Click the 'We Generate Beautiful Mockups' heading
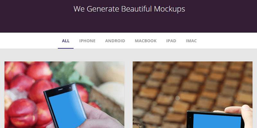The width and height of the screenshot is (257, 128). (129, 9)
